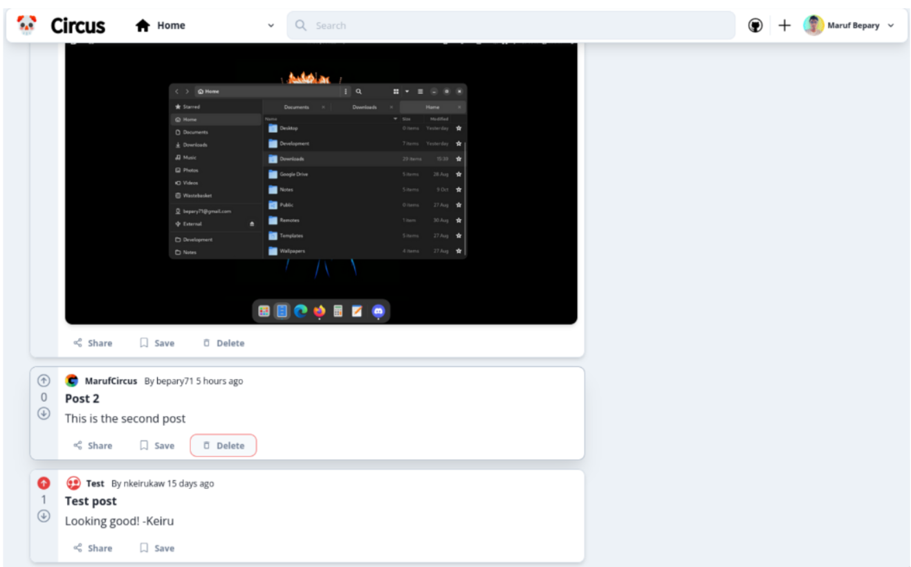The height and width of the screenshot is (567, 911).
Task: Open the GitHub icon link in header
Action: coord(755,26)
